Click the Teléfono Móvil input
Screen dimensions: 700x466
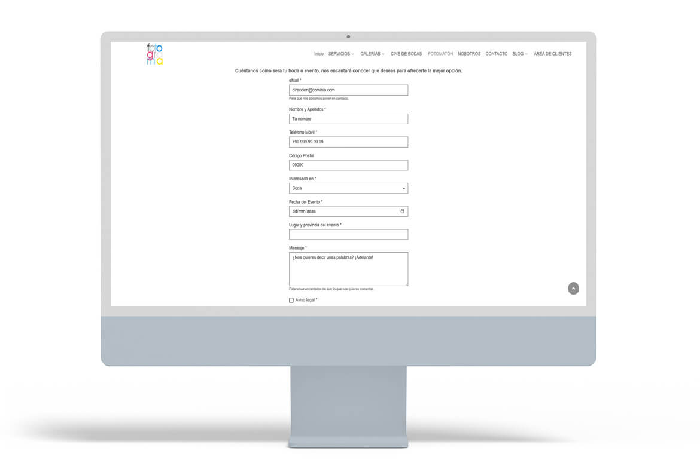pos(348,142)
